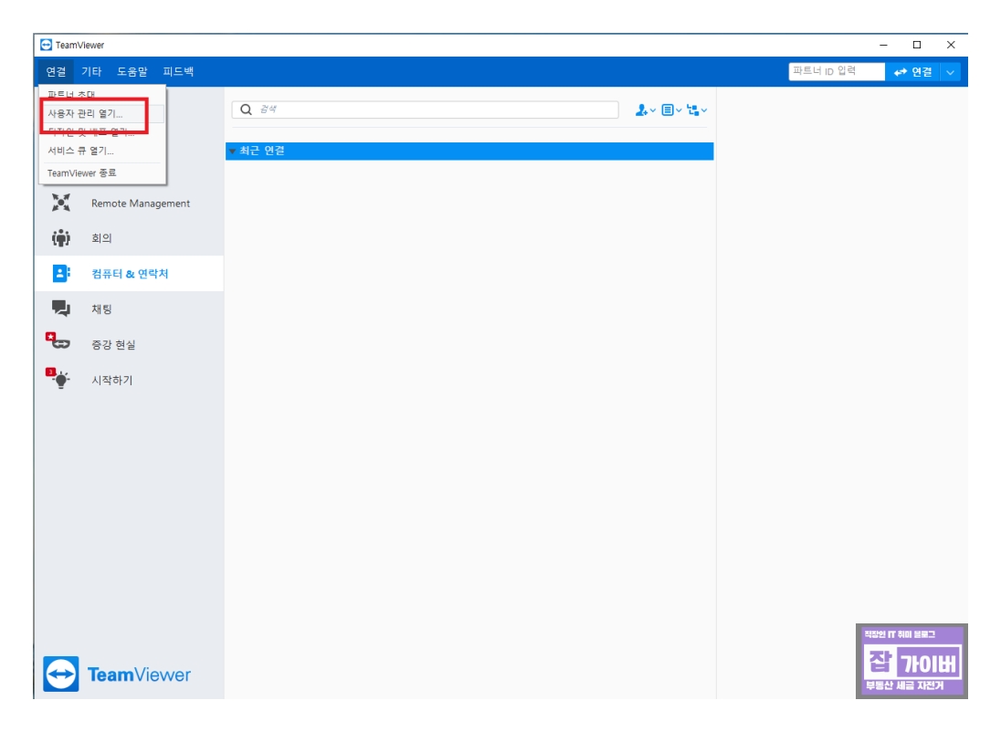The image size is (1001, 732).
Task: Select 컴퓨터 & 연락처 in the sidebar
Action: tap(129, 274)
